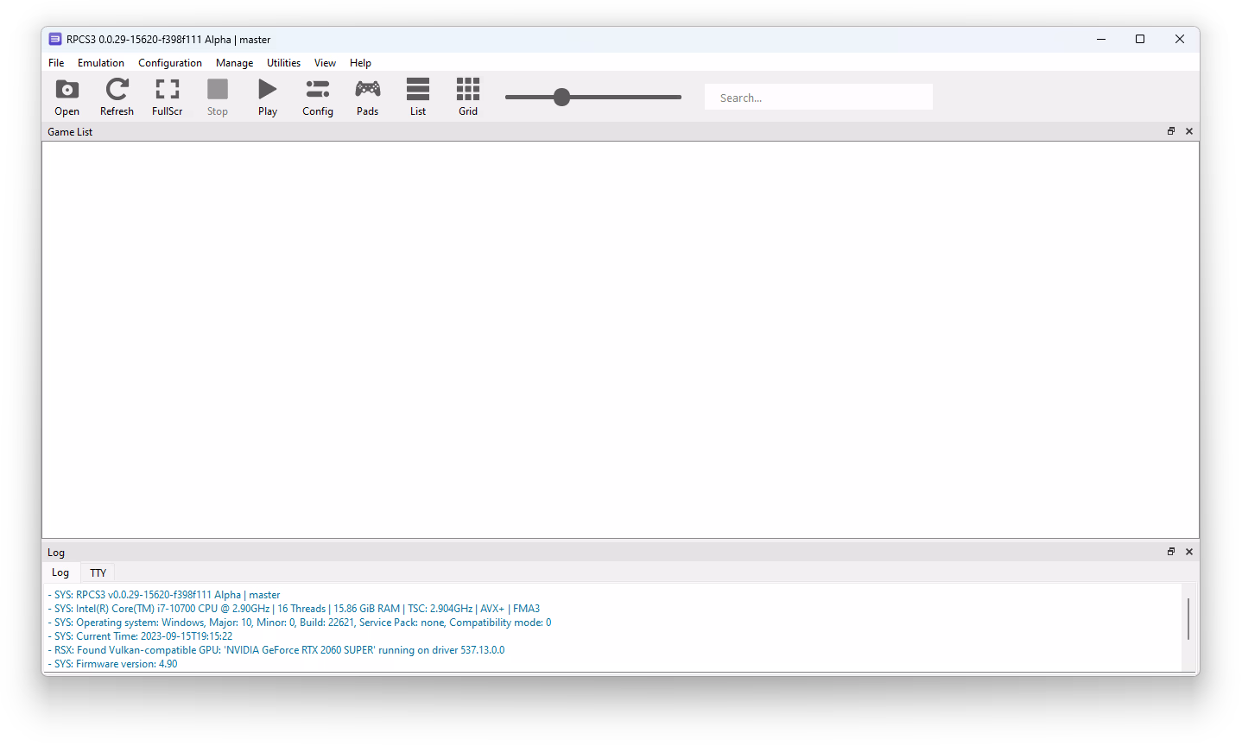The image size is (1242, 746).
Task: Close the Log panel
Action: tap(1189, 552)
